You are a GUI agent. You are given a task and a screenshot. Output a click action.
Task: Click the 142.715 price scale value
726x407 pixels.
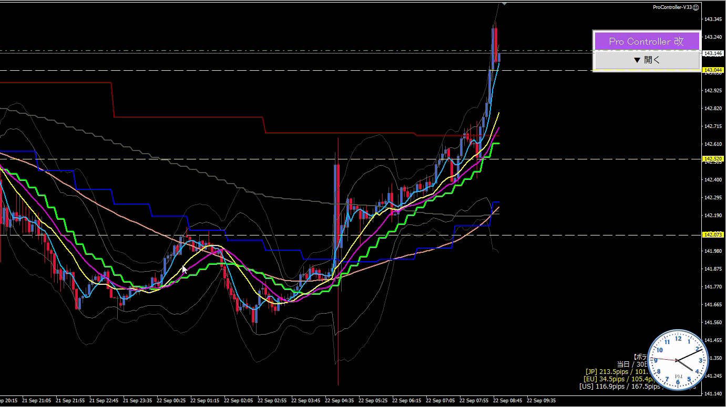pos(713,126)
